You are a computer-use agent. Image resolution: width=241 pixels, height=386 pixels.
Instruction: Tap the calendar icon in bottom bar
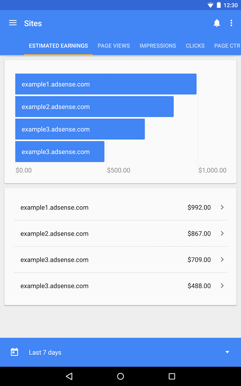coord(15,352)
